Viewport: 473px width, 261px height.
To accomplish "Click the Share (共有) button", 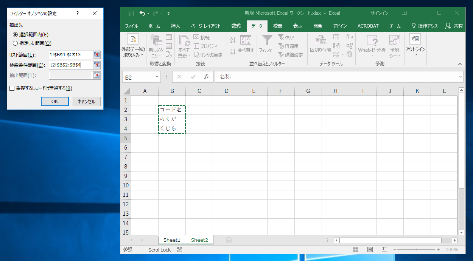I will [x=454, y=26].
